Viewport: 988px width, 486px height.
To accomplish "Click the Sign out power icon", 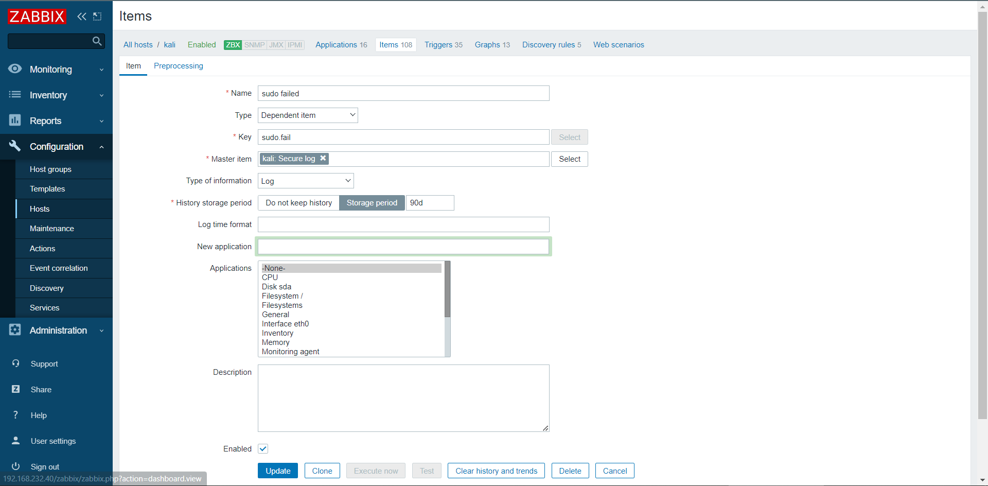I will [x=15, y=466].
